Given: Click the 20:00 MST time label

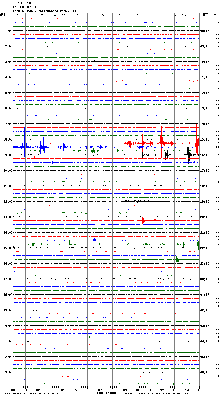Looking at the screenshot, I should (x=8, y=326).
